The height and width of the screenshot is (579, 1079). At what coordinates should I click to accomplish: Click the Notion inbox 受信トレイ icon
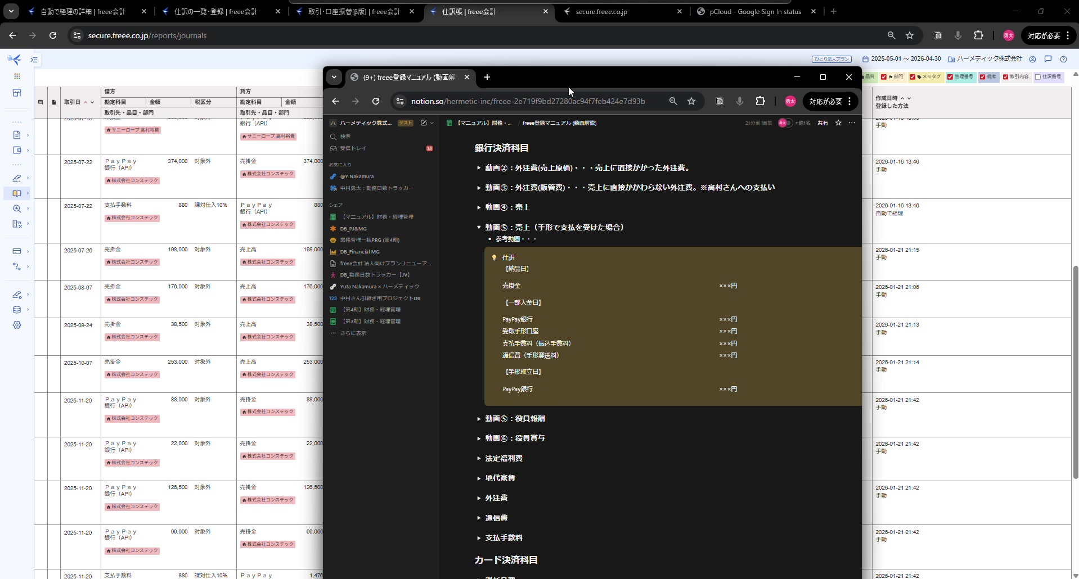(x=333, y=148)
